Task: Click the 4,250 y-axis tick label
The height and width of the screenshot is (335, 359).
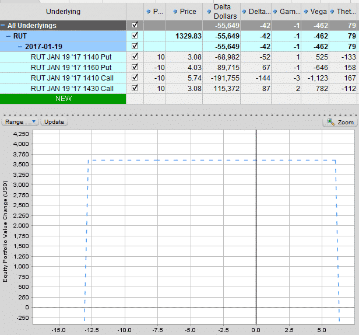Action: click(x=21, y=134)
